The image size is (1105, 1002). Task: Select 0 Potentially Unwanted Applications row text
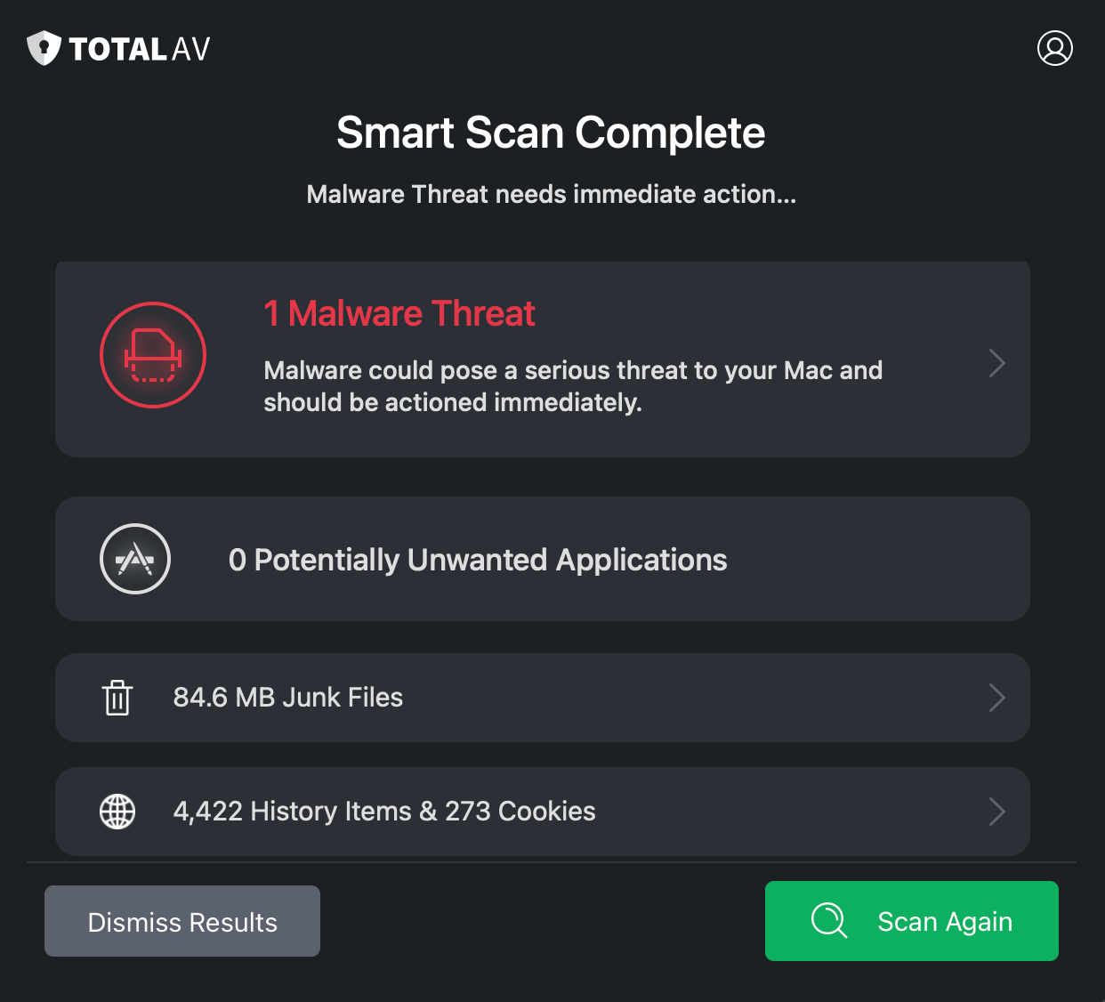coord(478,560)
